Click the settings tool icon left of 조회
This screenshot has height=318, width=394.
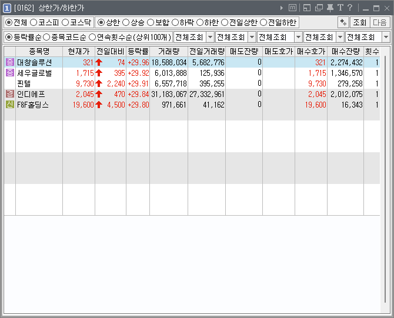tap(343, 22)
